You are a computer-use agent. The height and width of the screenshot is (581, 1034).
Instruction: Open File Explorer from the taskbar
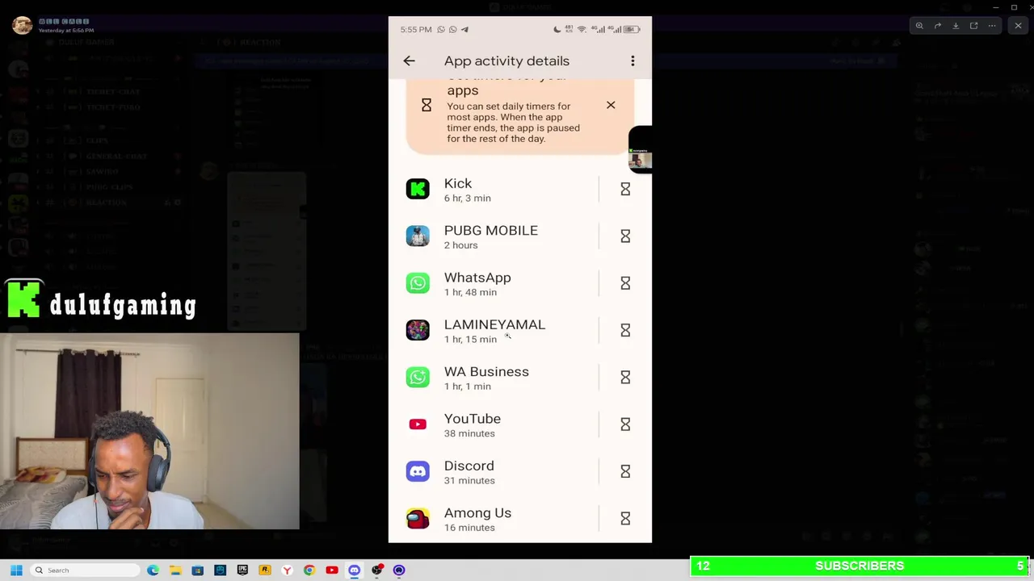tap(175, 571)
